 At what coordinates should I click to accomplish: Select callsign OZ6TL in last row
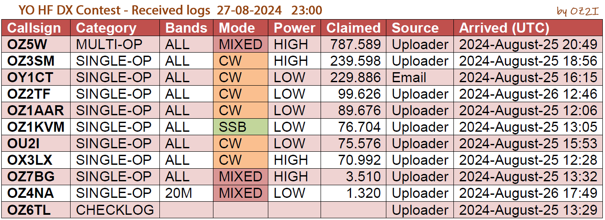click(29, 210)
